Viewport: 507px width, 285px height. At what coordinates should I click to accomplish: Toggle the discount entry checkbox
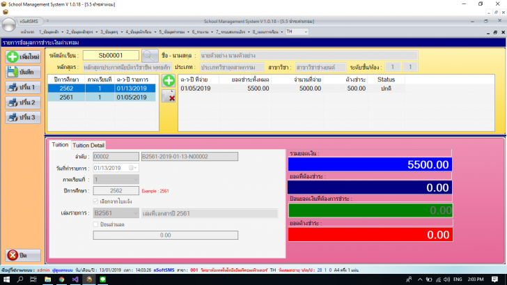95,224
